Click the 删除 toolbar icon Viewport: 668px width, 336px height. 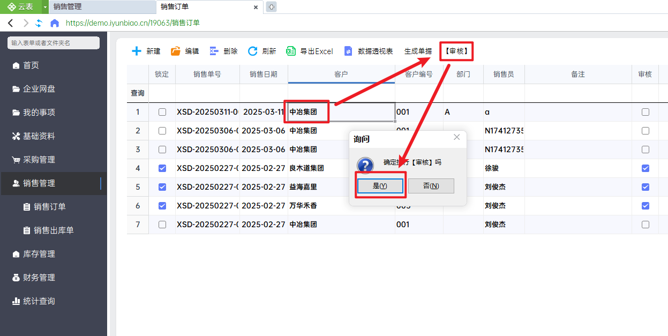(x=214, y=51)
